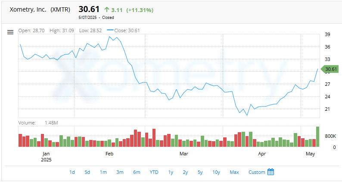Show the 6m price history
Image resolution: width=342 pixels, height=182 pixels.
(137, 172)
